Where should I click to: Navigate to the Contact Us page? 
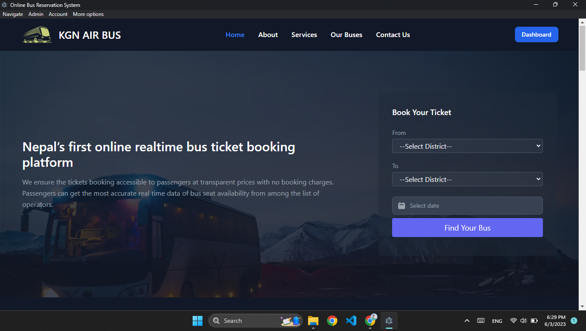(393, 34)
